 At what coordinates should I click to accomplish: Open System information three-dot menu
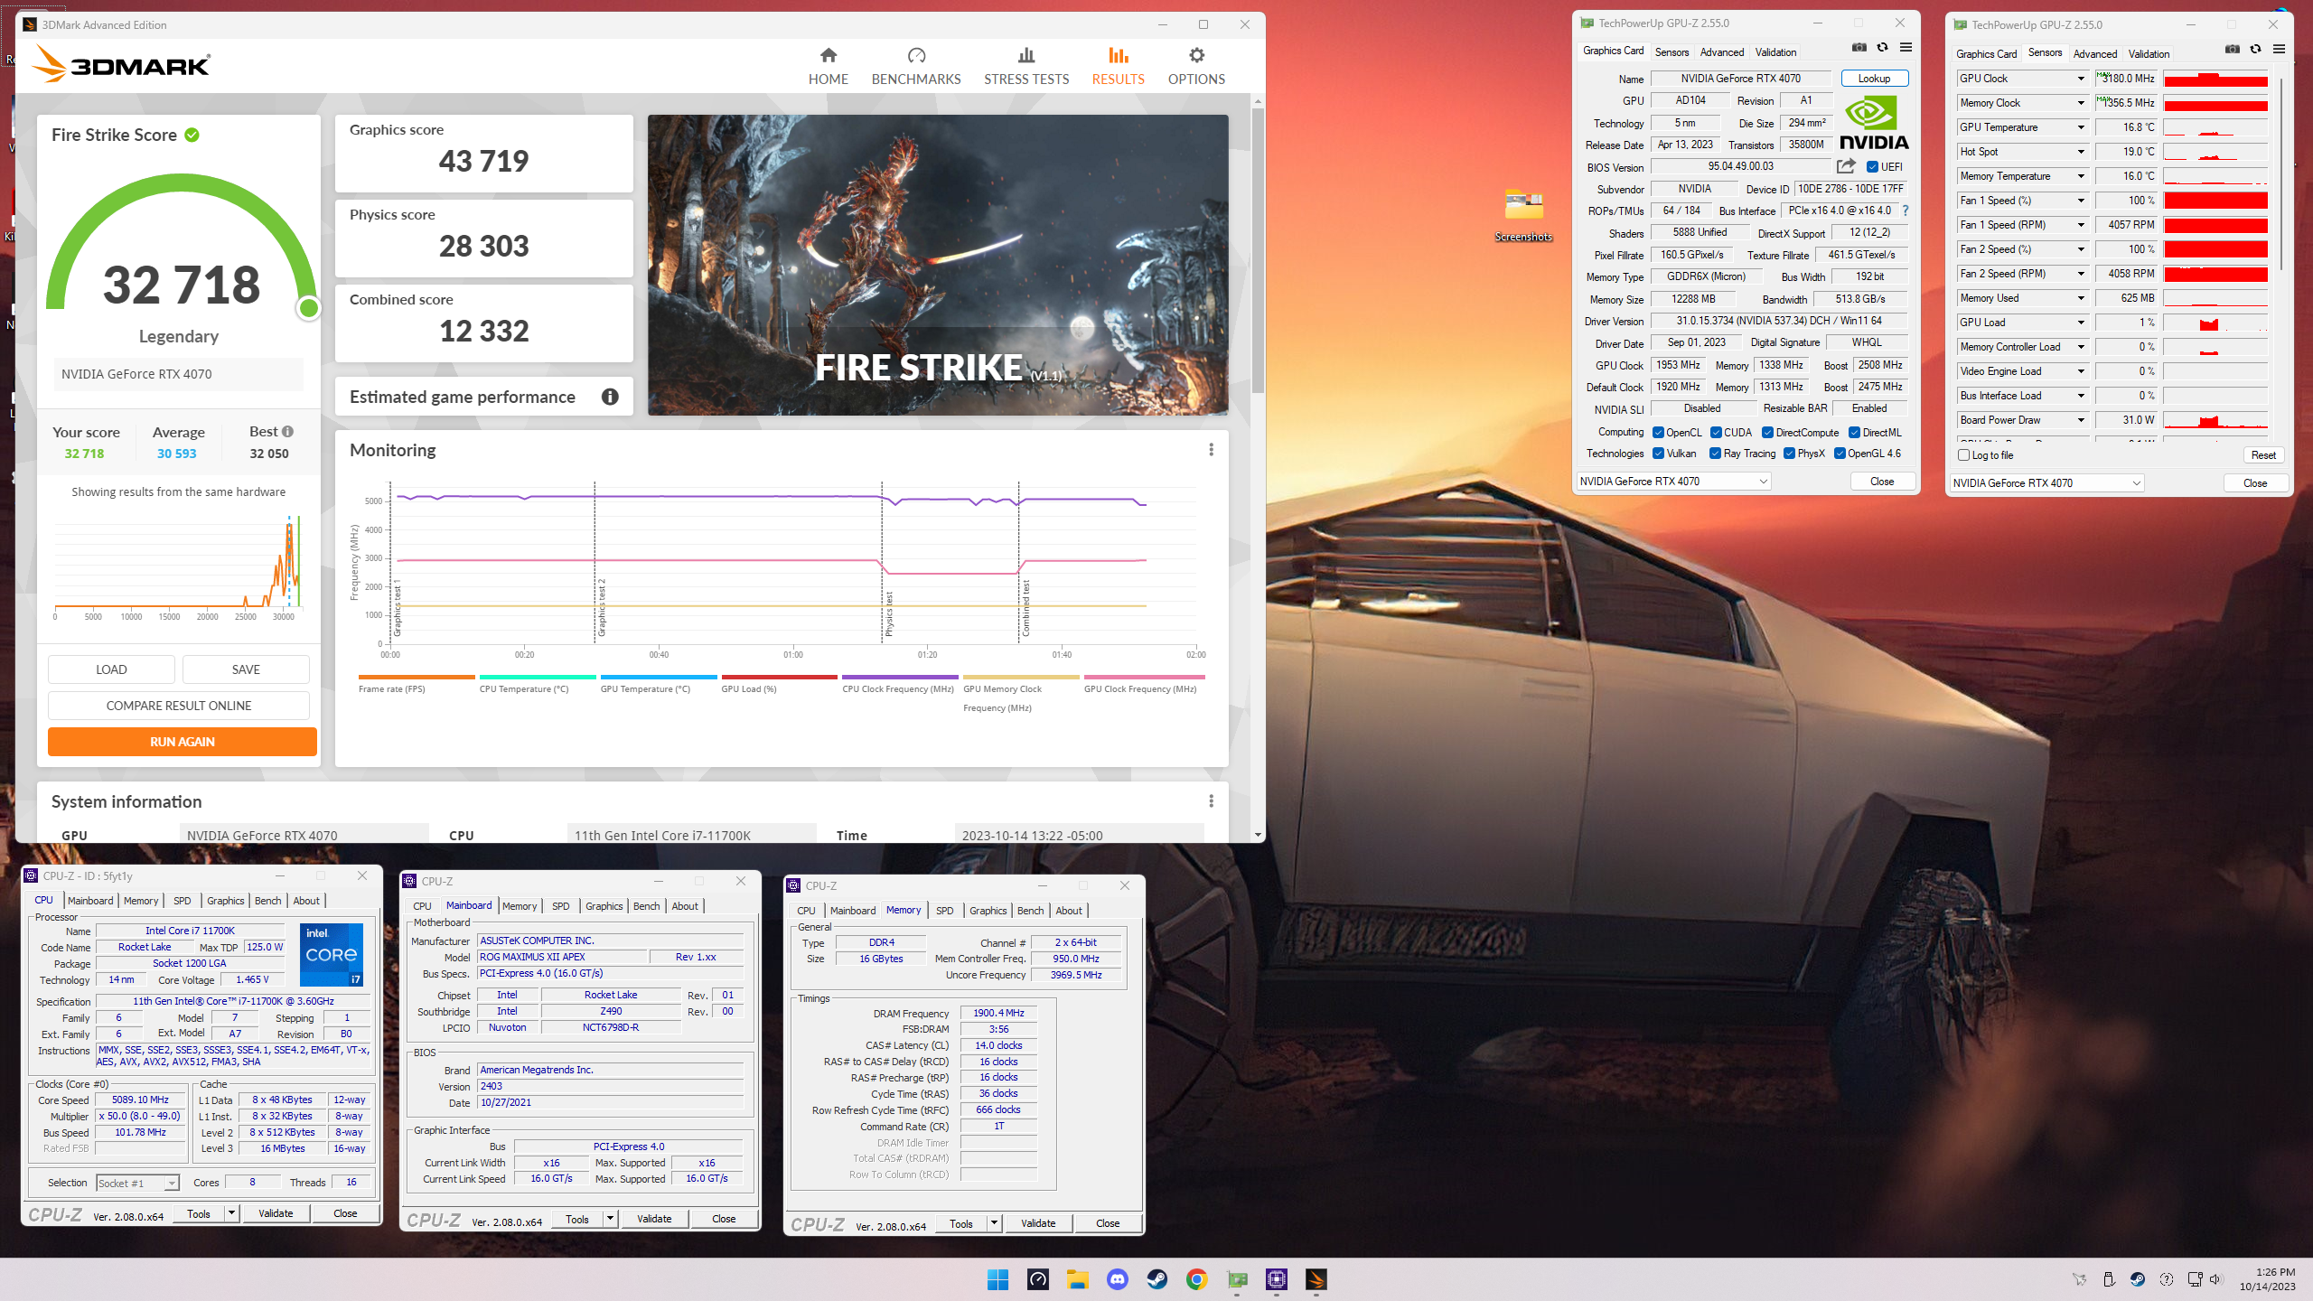tap(1211, 801)
